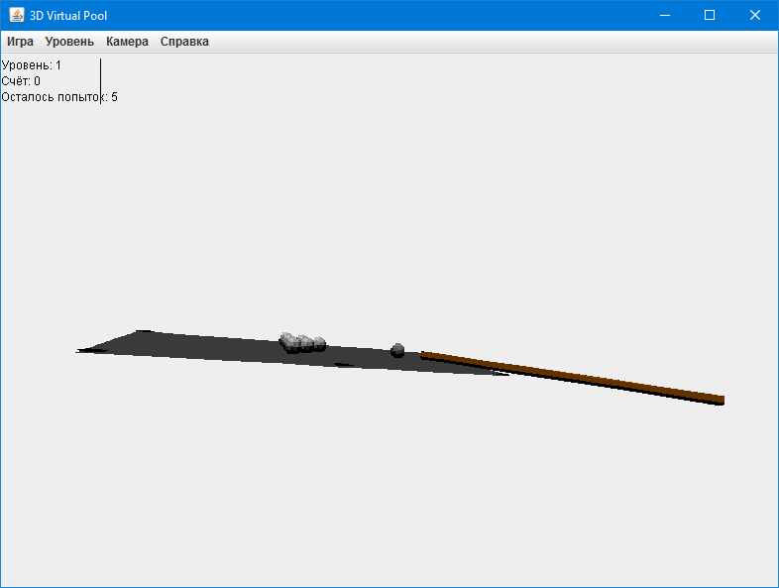Image resolution: width=779 pixels, height=588 pixels.
Task: Click the tip of the cue stick
Action: coord(422,354)
